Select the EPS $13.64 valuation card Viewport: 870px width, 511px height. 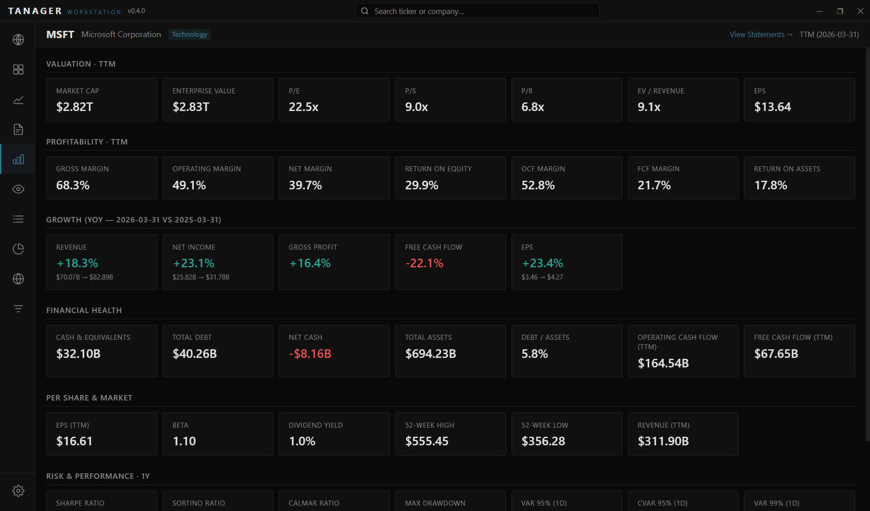(x=799, y=100)
